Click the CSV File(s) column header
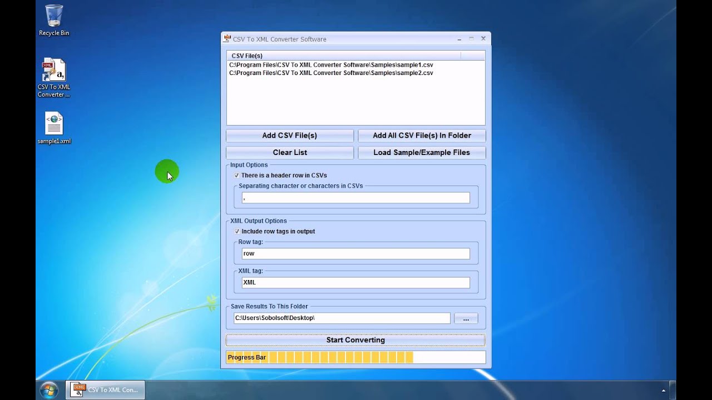 coord(344,56)
